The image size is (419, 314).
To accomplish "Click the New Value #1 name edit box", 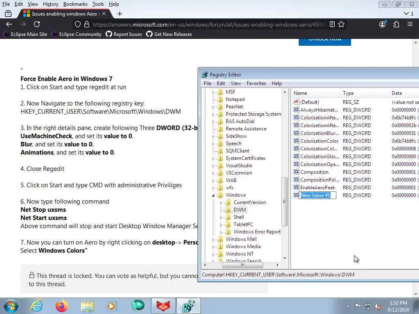I will point(317,195).
